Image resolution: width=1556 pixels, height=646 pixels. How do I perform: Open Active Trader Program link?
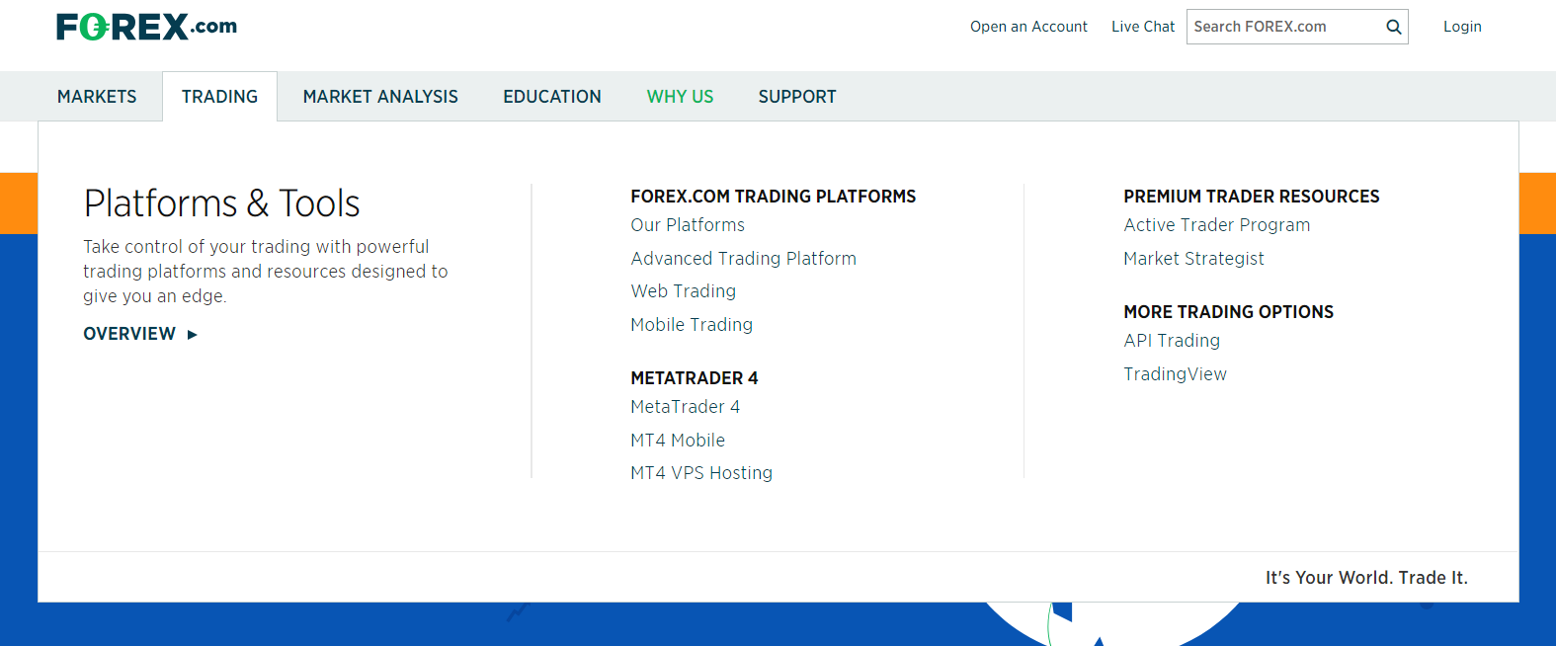pos(1217,225)
